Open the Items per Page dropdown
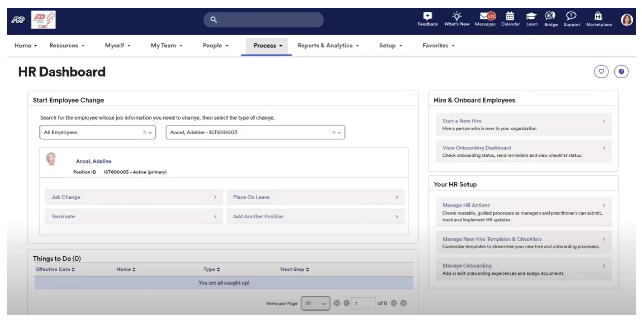The height and width of the screenshot is (323, 642). click(315, 303)
